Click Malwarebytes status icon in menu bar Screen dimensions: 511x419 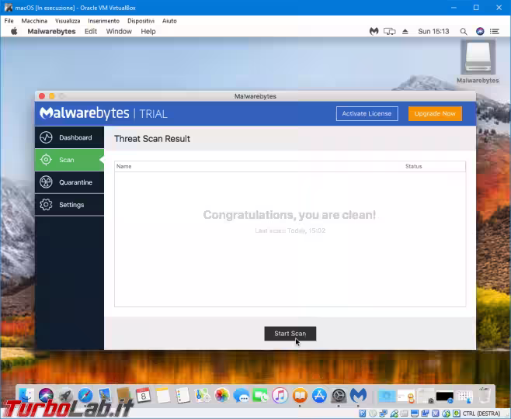click(374, 32)
